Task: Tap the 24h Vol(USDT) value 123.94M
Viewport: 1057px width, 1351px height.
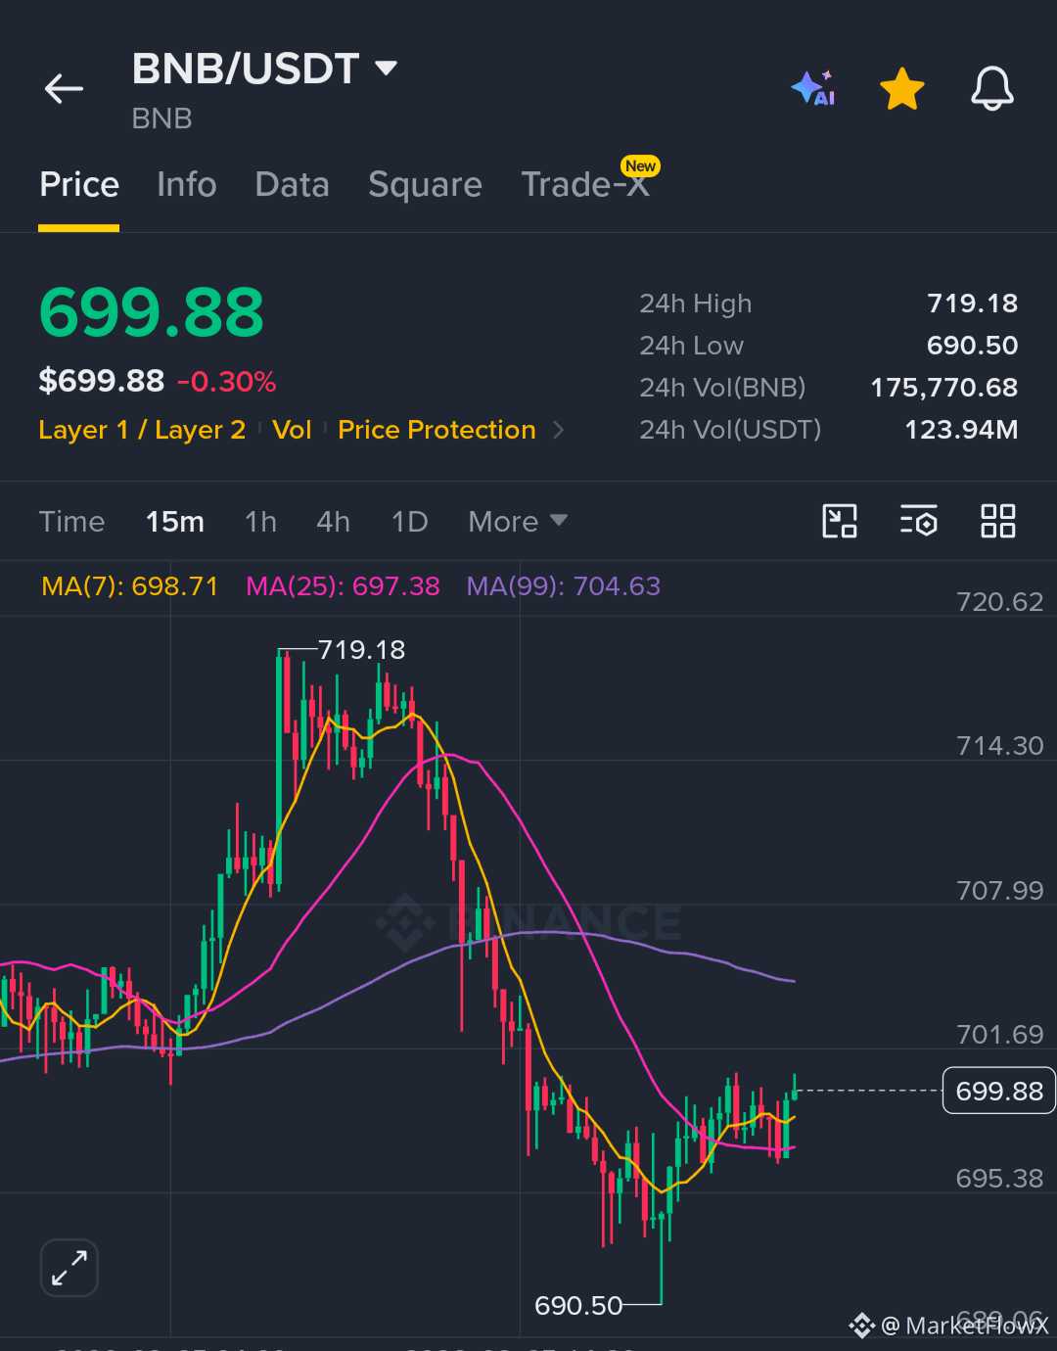Action: pyautogui.click(x=961, y=430)
